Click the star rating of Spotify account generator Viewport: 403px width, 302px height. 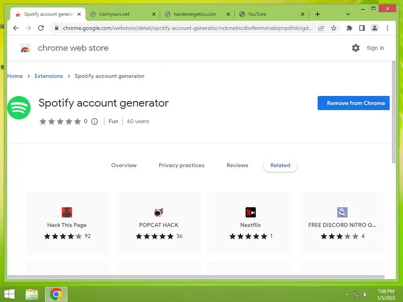[60, 122]
